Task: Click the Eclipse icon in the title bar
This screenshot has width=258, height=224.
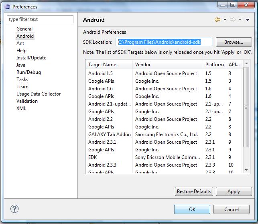Action: 7,7
